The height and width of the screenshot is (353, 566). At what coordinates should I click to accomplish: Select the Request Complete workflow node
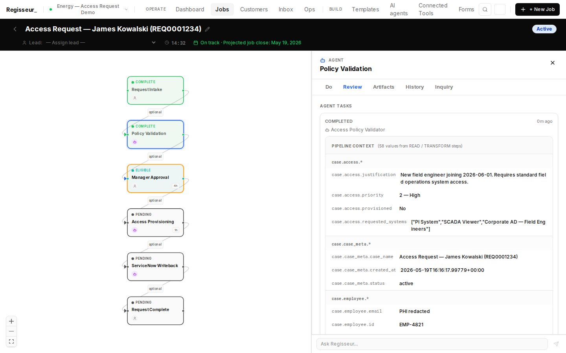click(155, 311)
